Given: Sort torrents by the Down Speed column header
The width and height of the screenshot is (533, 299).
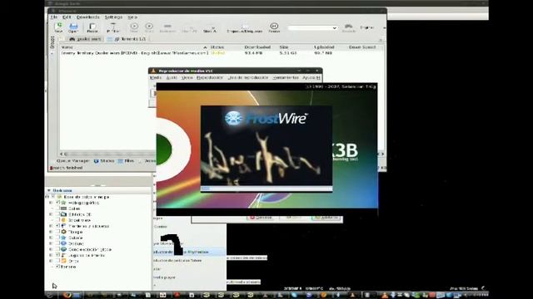Looking at the screenshot, I should point(362,47).
